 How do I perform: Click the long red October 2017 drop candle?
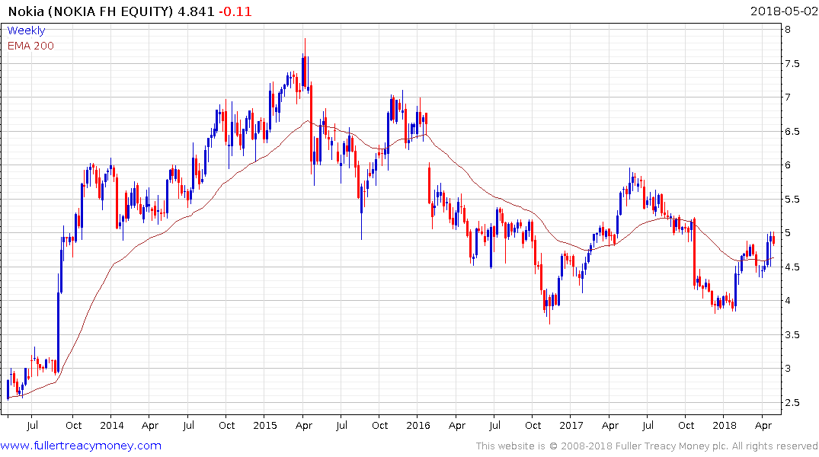[x=695, y=253]
